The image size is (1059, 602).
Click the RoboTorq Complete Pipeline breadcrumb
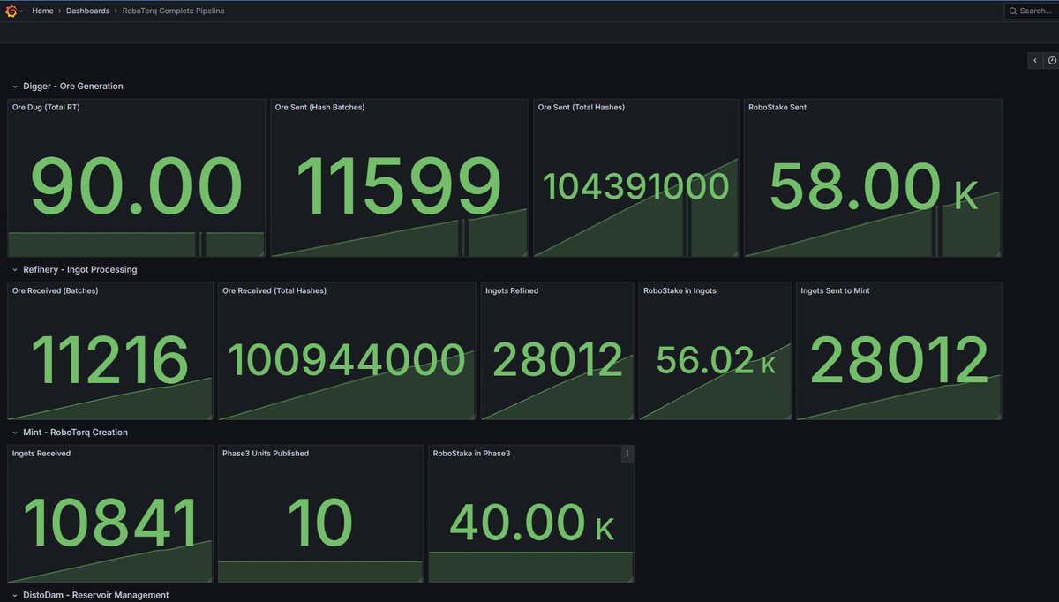pos(173,11)
